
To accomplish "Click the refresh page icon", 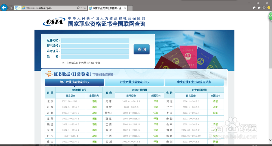I will tap(85, 8).
